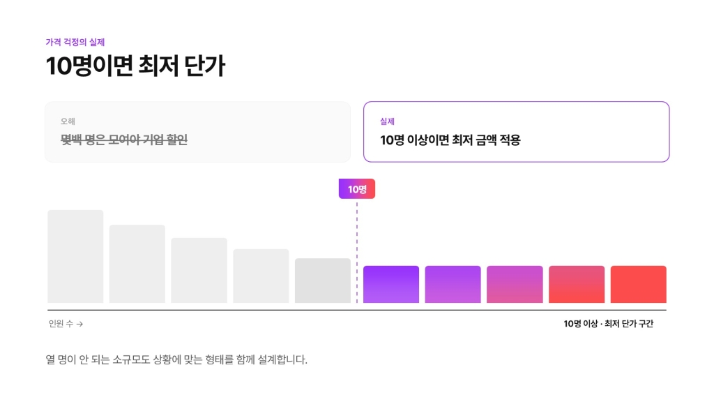This screenshot has height=402, width=714.
Task: Click the third gray bar in the chart
Action: coord(199,270)
